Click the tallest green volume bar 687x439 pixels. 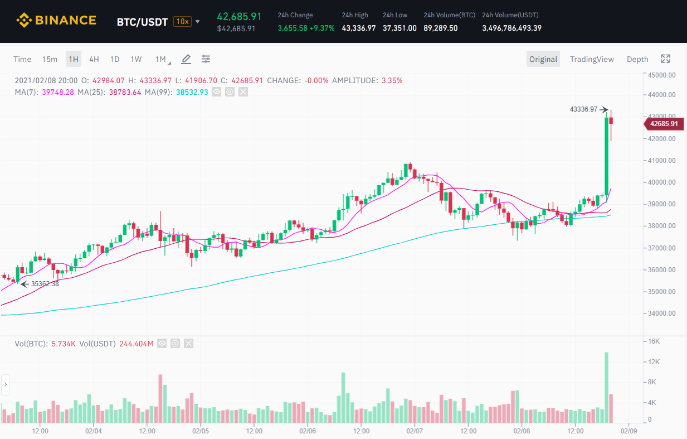coord(606,387)
